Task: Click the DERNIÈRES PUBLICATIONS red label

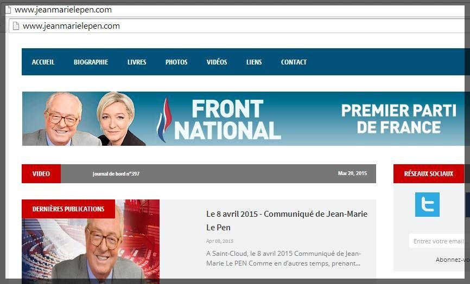Action: (x=68, y=209)
